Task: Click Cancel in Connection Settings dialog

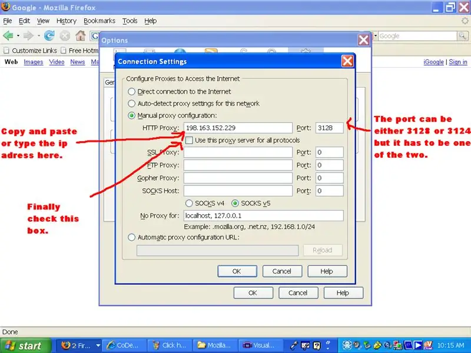Action: pyautogui.click(x=282, y=271)
